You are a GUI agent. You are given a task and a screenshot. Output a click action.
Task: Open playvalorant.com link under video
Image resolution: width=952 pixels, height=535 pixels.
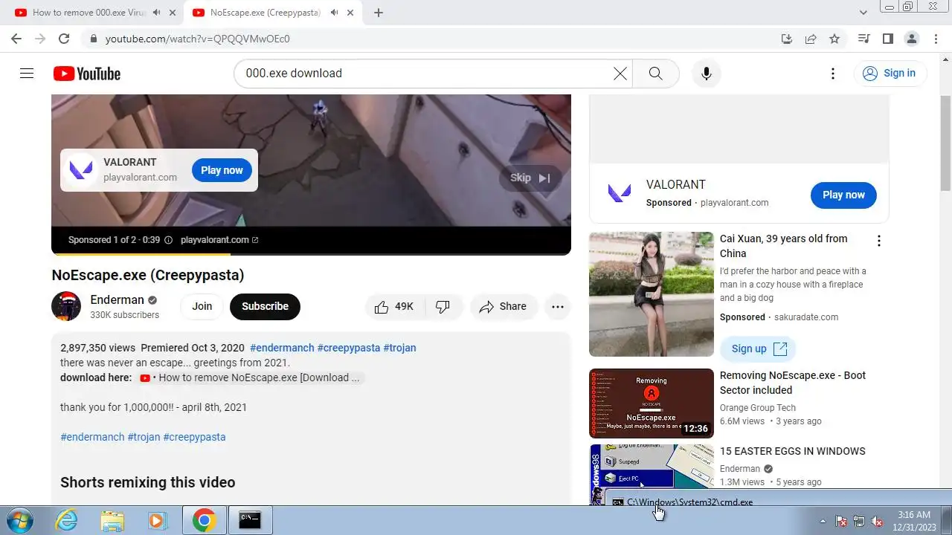point(219,240)
